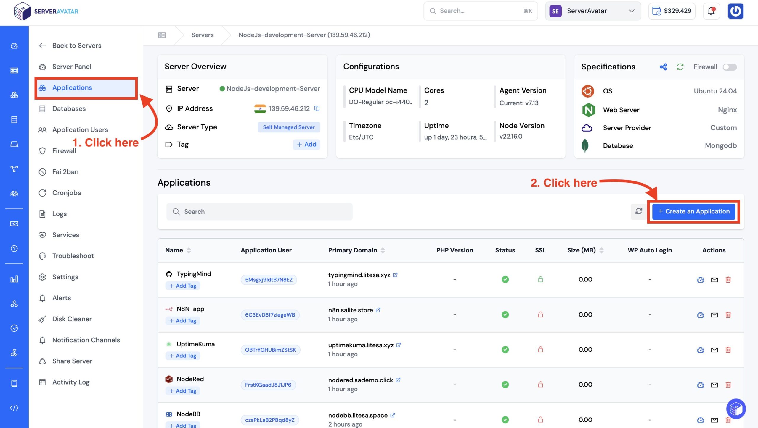Screen dimensions: 758x428
Task: Open typingmind.litesa.xyz external link icon
Action: (x=395, y=275)
